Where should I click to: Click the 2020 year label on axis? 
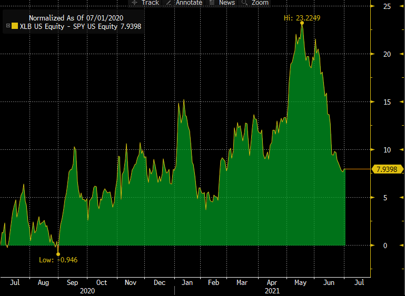[87, 290]
